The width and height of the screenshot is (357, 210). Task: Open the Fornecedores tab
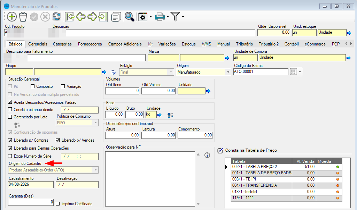click(90, 44)
